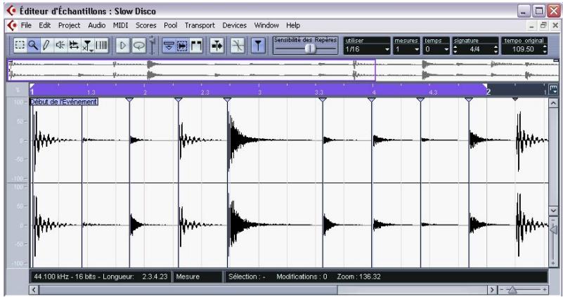Move the Sensibilité des Repères slider
563x297 pixels.
pyautogui.click(x=309, y=48)
